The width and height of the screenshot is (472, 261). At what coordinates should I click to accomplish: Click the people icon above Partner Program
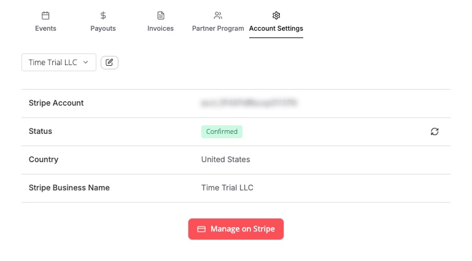point(218,15)
